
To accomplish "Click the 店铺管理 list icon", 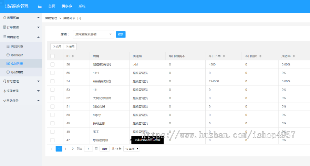I will (4, 37).
